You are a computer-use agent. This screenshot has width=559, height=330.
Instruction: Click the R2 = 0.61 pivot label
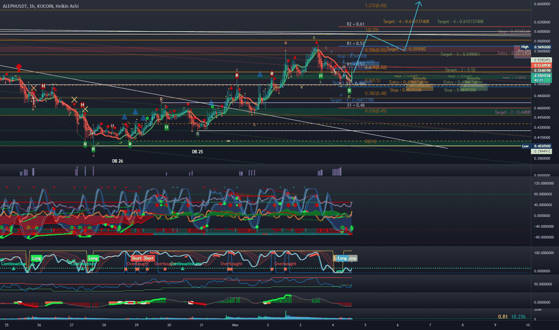tap(356, 24)
